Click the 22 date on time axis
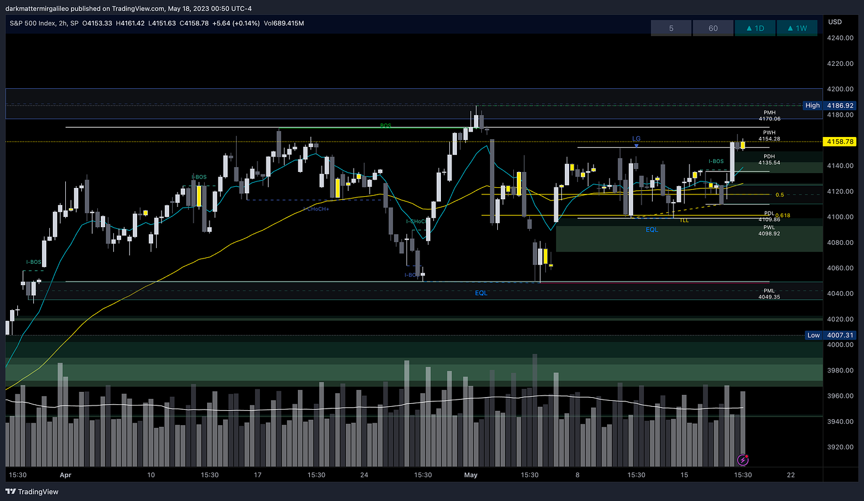Viewport: 864px width, 501px height. click(x=790, y=475)
